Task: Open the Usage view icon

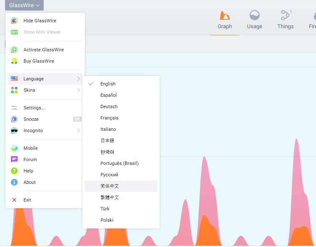Action: tap(255, 15)
